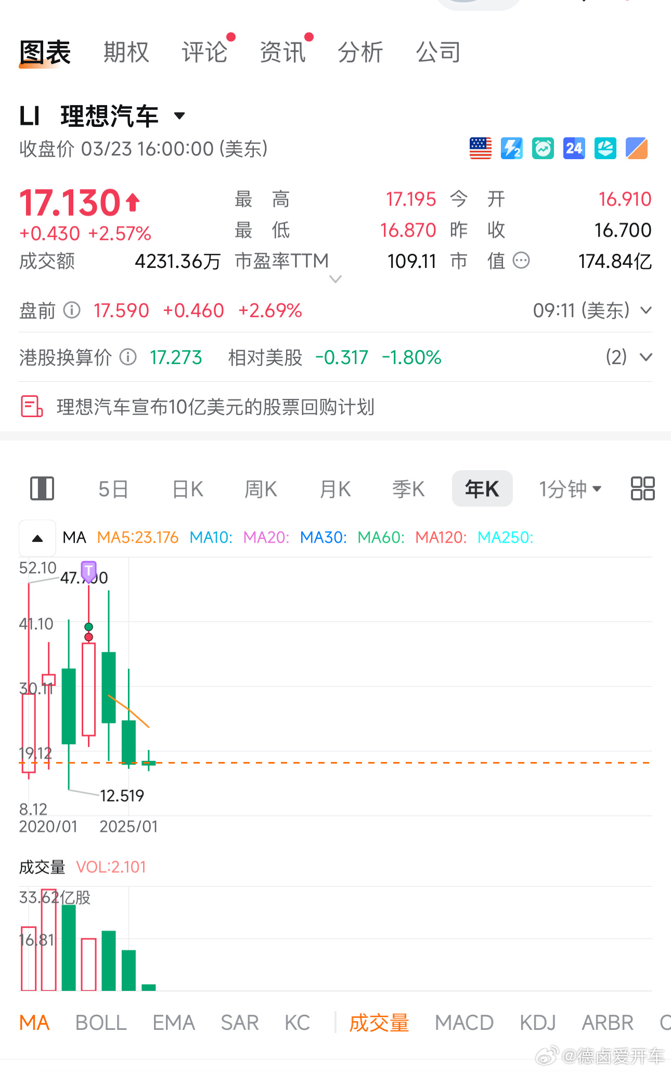Image resolution: width=671 pixels, height=1072 pixels.
Task: Collapse the MA indicator legend triangle
Action: point(37,538)
